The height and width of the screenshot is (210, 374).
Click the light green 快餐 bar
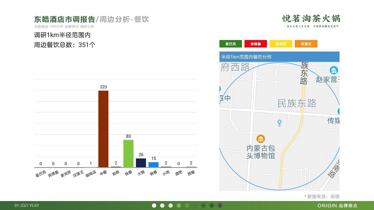(128, 154)
